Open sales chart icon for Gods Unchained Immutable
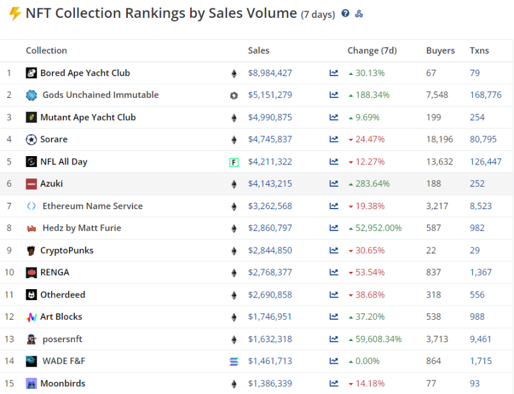Viewport: 514px width, 394px height. 333,95
